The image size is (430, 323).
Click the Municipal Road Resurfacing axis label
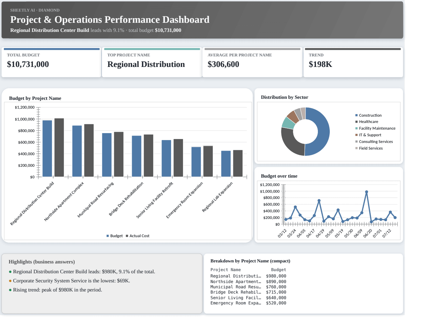point(96,200)
